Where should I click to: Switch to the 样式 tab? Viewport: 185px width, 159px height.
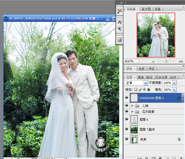pos(152,69)
